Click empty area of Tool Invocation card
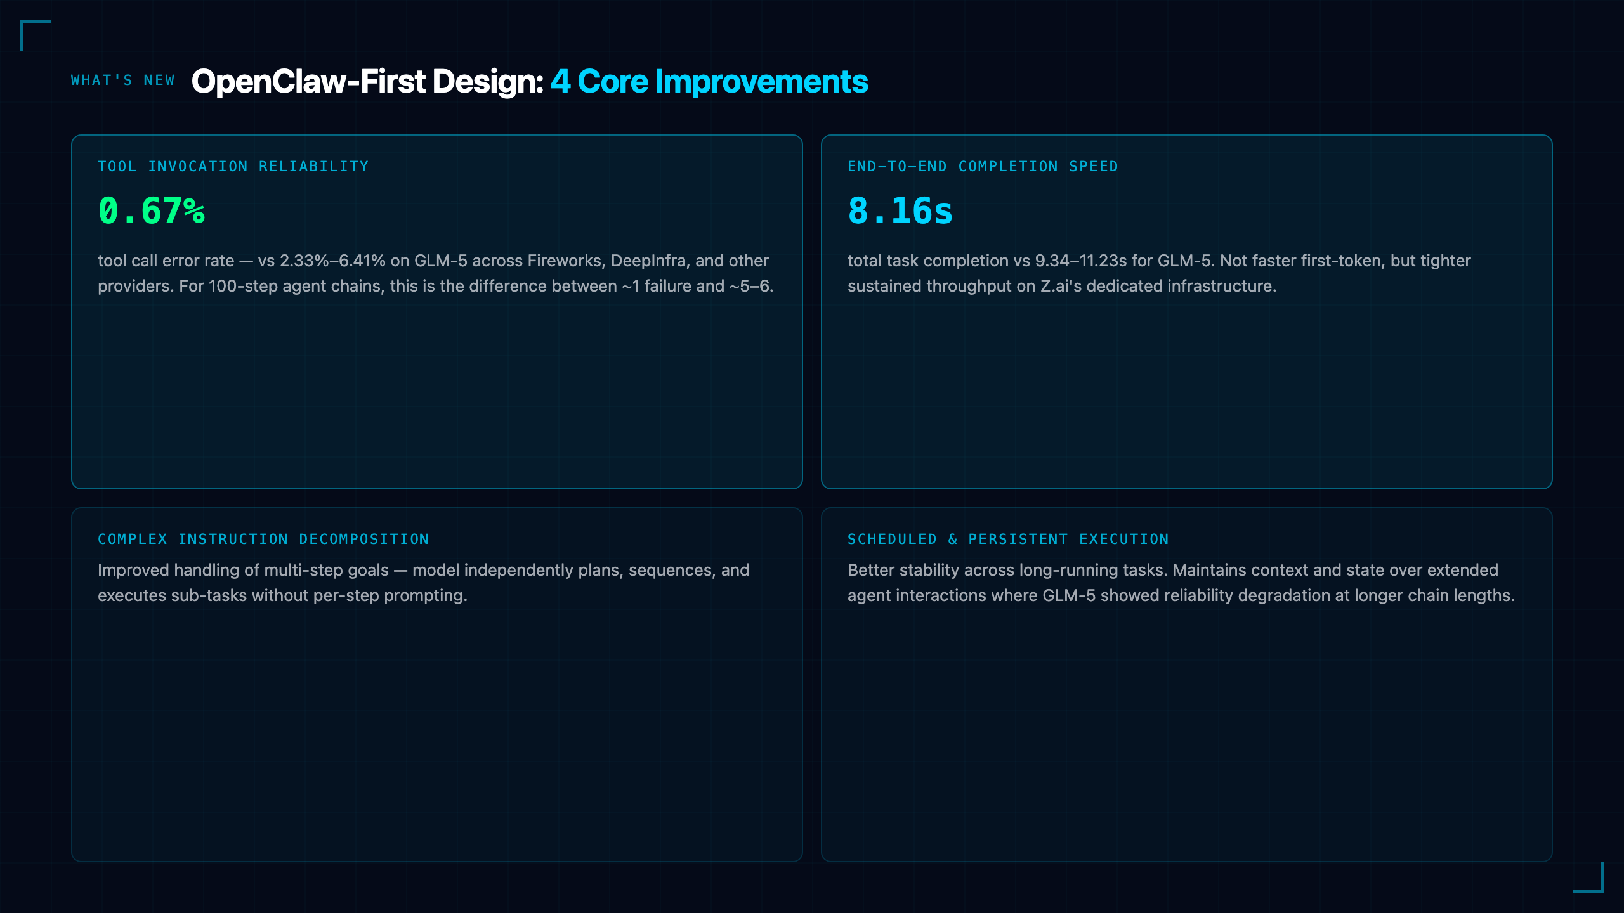This screenshot has height=913, width=1624. tap(437, 393)
